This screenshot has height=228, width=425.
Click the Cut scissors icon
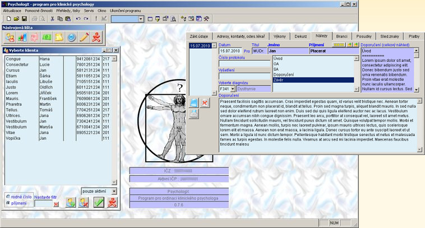click(52, 19)
